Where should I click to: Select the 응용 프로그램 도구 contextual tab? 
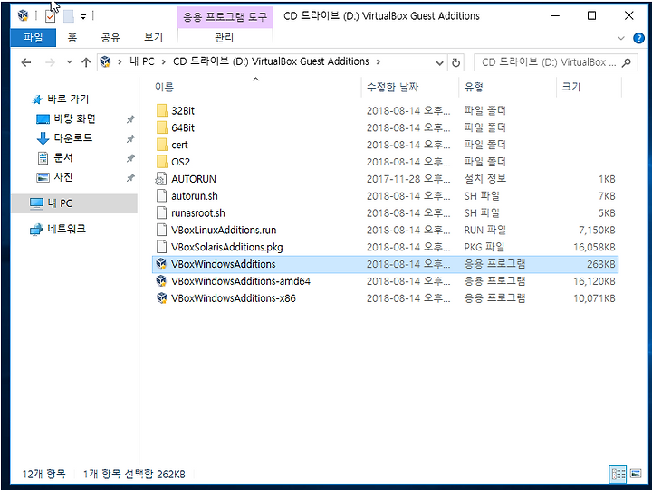[x=225, y=17]
